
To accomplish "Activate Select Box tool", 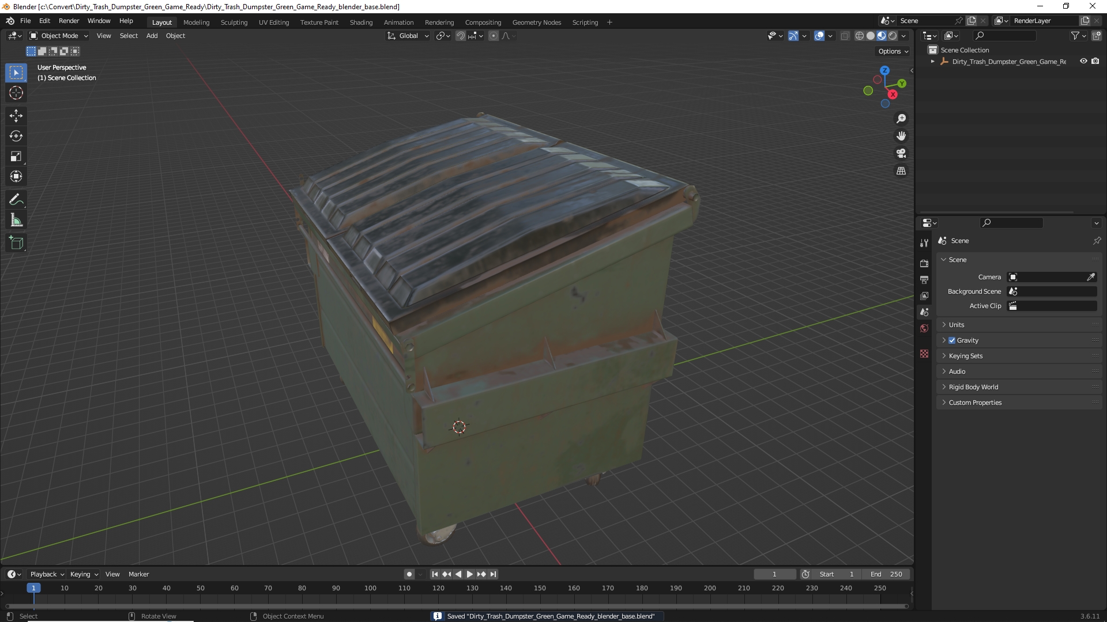I will [x=16, y=73].
